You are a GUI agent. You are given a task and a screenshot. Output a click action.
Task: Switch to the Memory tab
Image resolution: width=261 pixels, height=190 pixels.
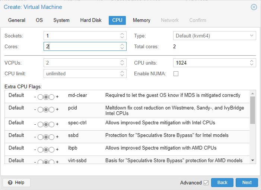click(141, 20)
